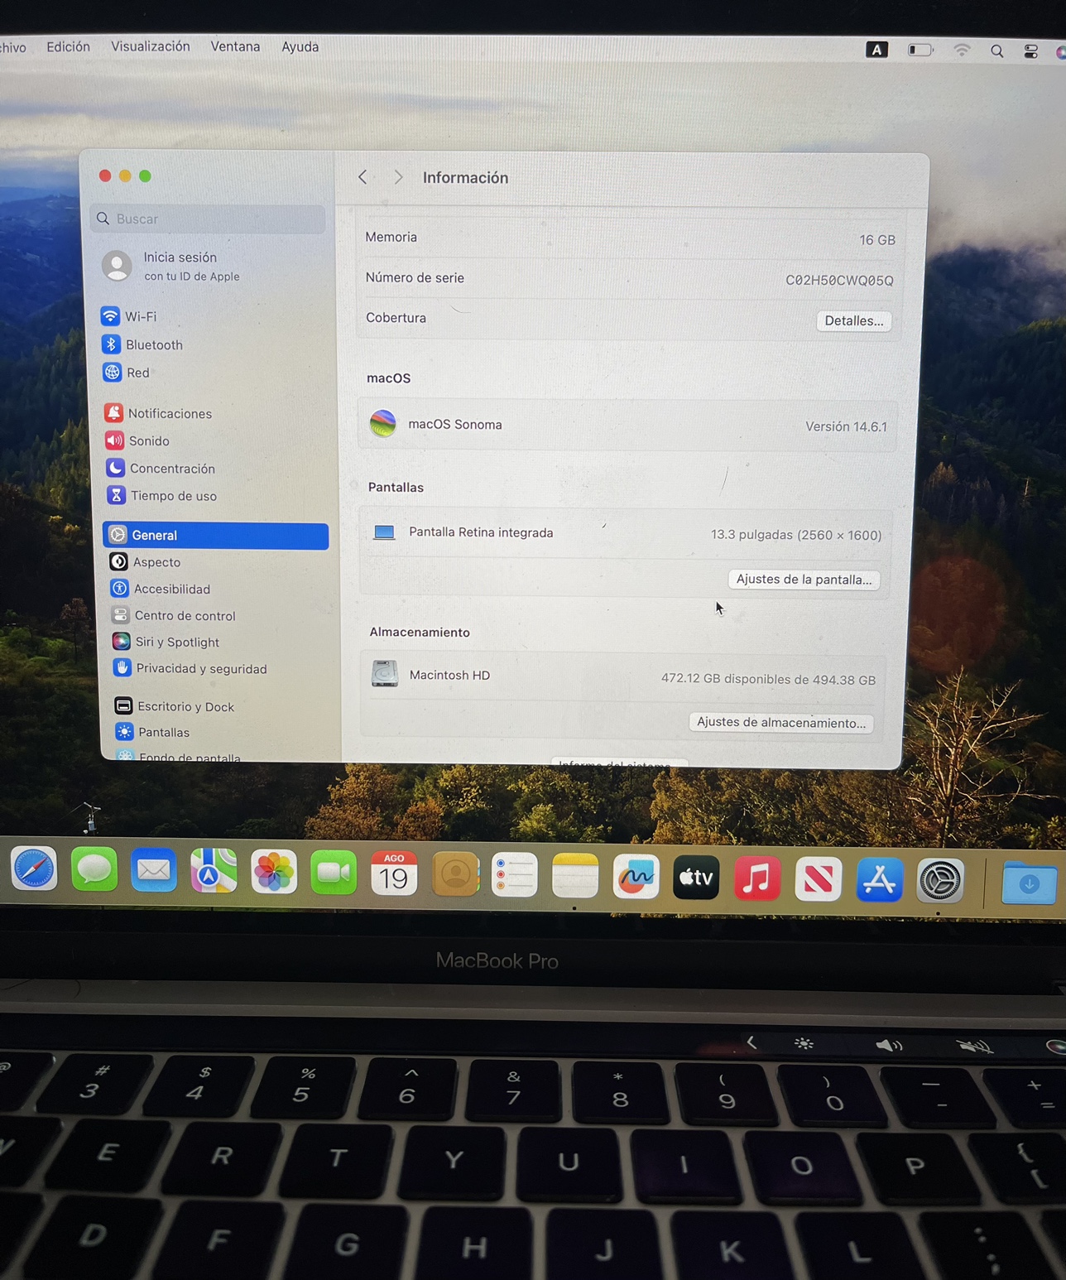Open Wi-Fi settings in sidebar
The height and width of the screenshot is (1280, 1066).
[x=129, y=316]
